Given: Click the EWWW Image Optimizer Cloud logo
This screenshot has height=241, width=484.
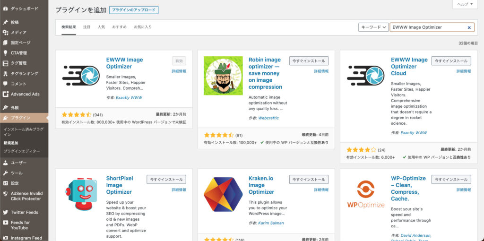Looking at the screenshot, I should click(365, 75).
